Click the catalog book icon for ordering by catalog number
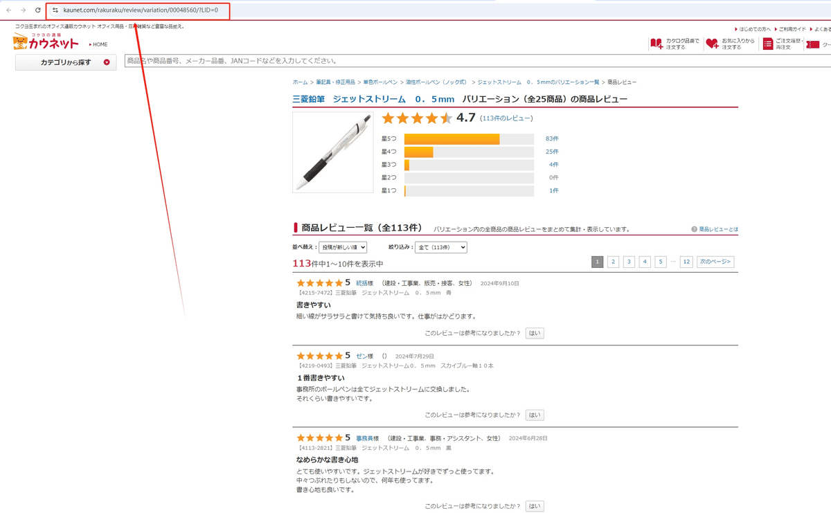Screen dimensions: 831x513 point(656,44)
